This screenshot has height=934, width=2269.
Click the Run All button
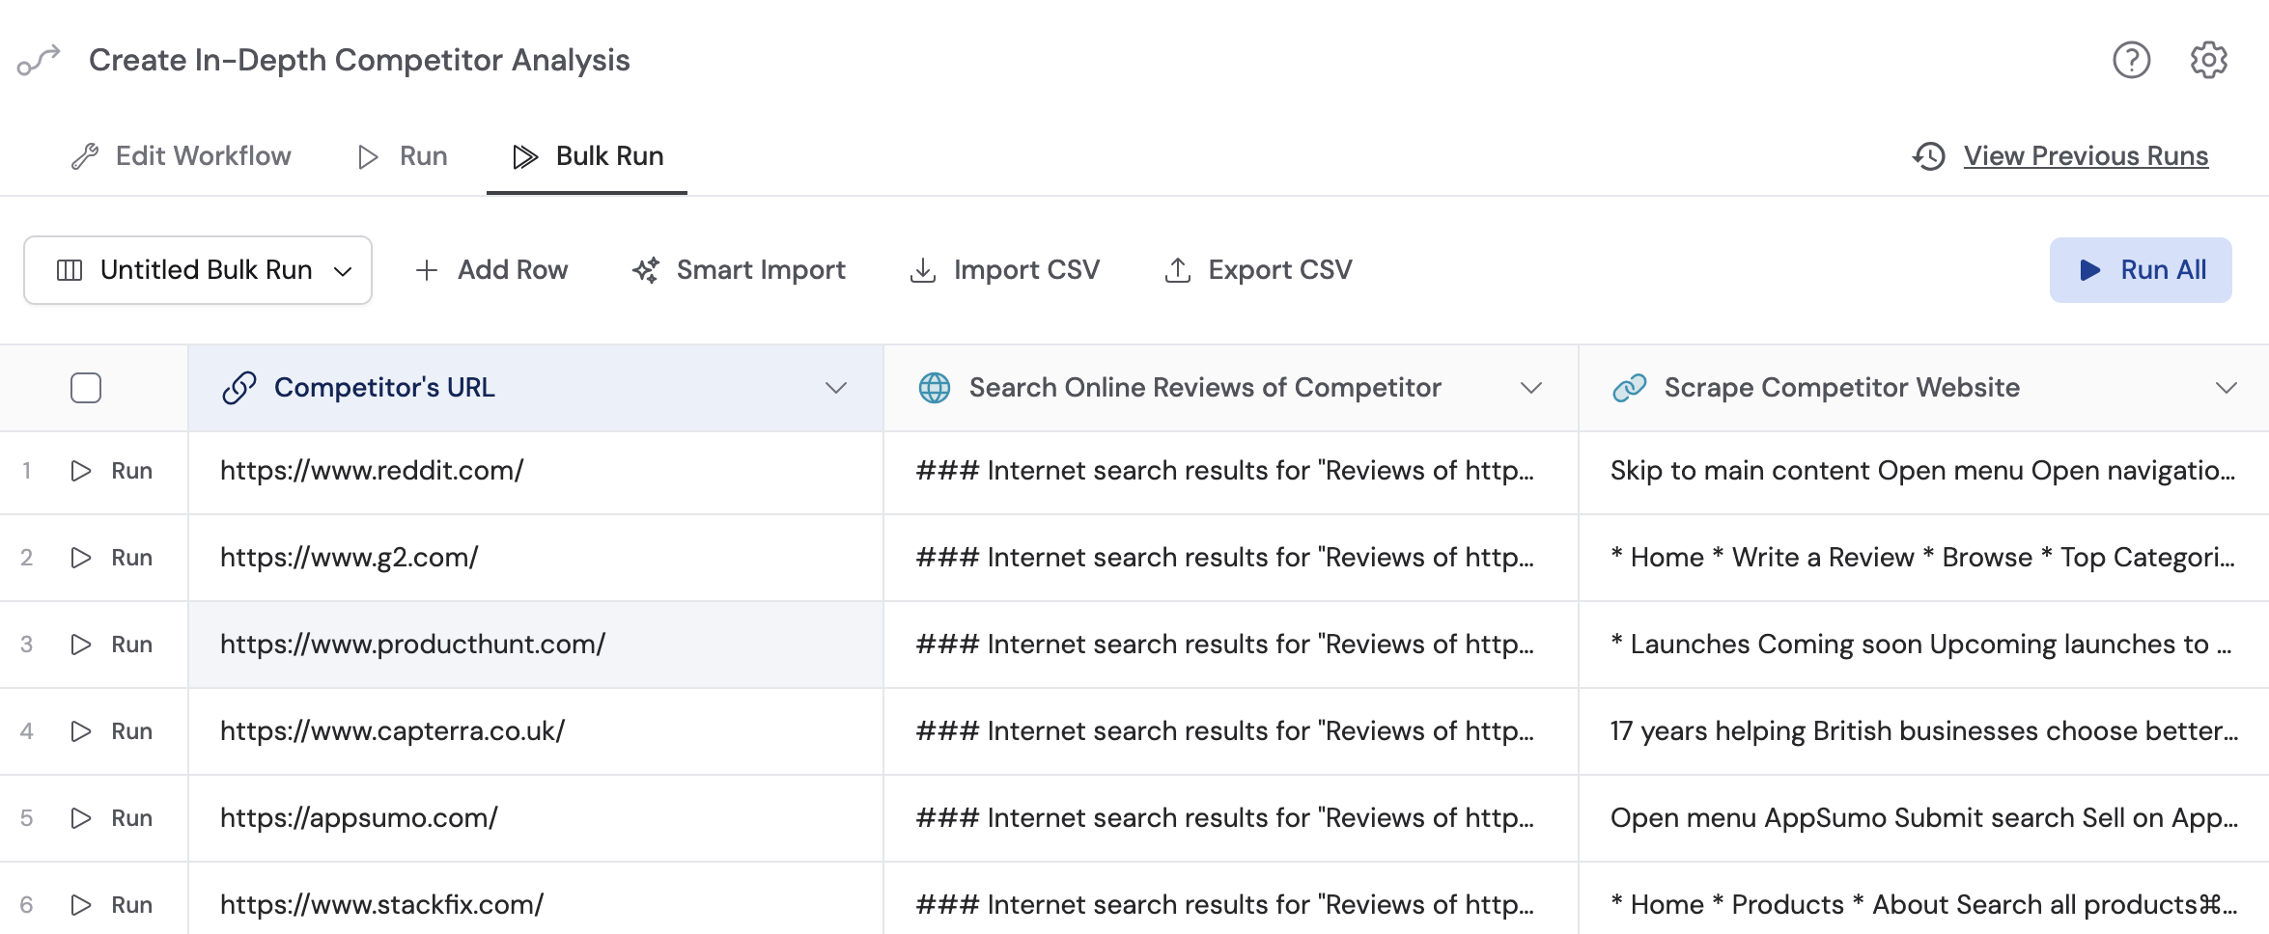(x=2141, y=270)
